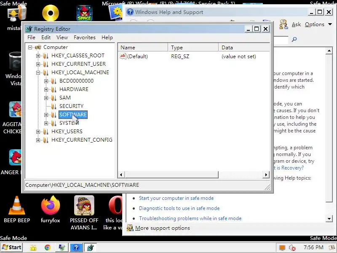337x253 pixels.
Task: Collapse the HKEY_LOCAL_MACHINE node
Action: (x=38, y=73)
